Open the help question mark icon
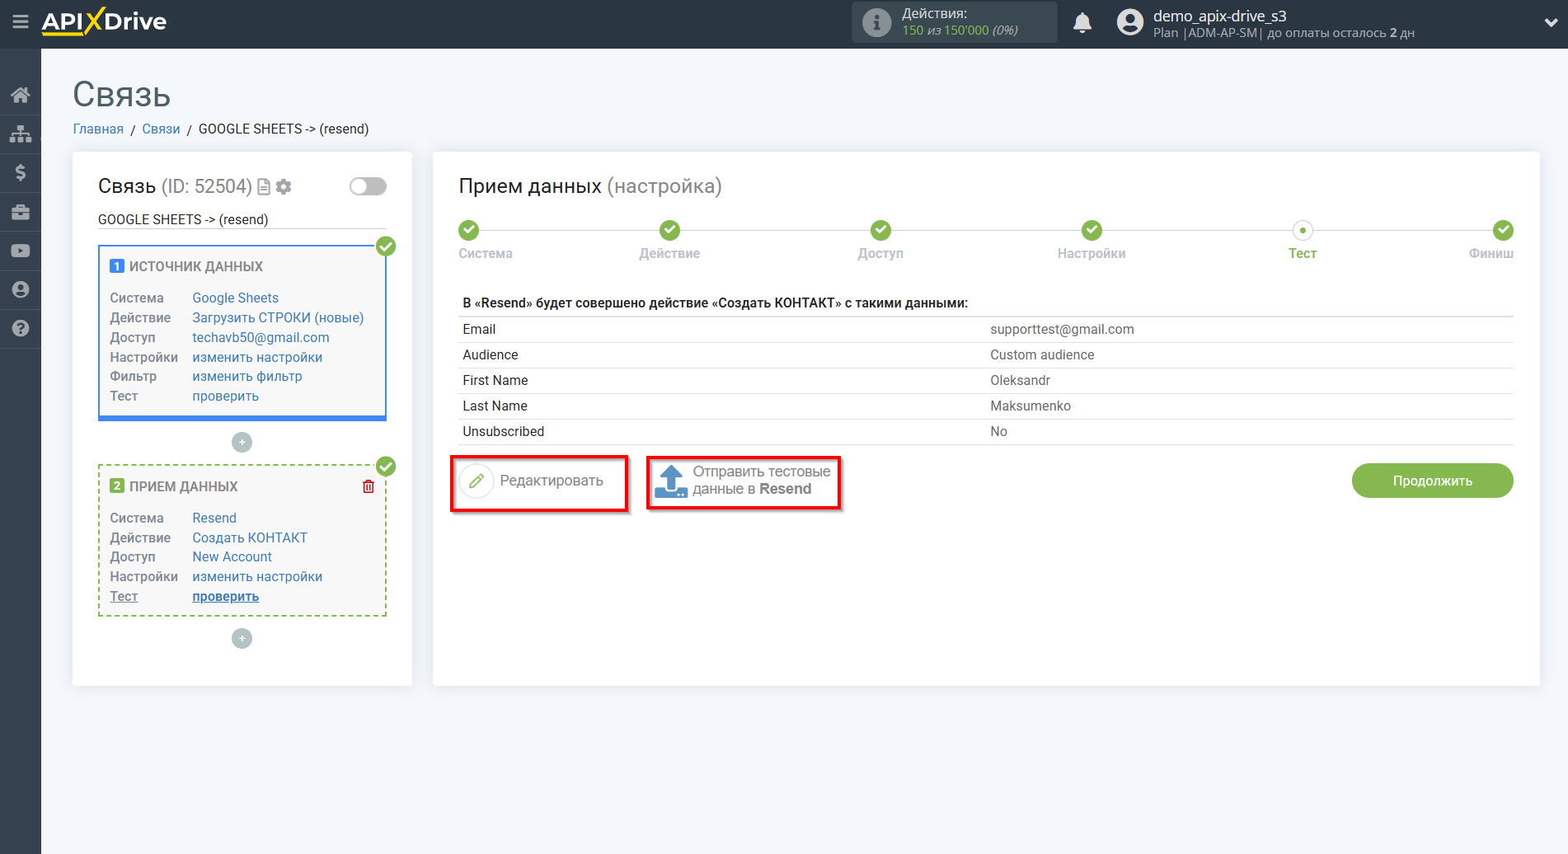The image size is (1568, 854). [21, 328]
